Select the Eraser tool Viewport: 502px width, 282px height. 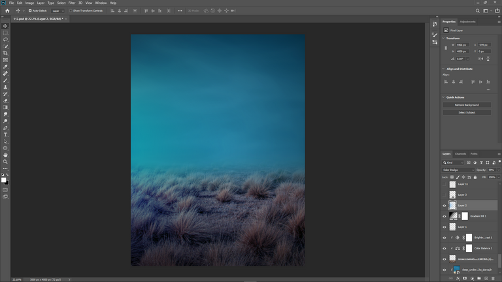(5, 101)
